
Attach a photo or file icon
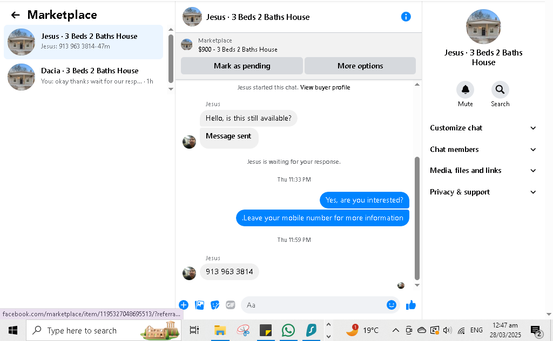(x=199, y=305)
